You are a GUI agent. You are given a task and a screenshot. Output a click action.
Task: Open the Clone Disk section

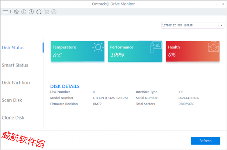[x=13, y=118]
